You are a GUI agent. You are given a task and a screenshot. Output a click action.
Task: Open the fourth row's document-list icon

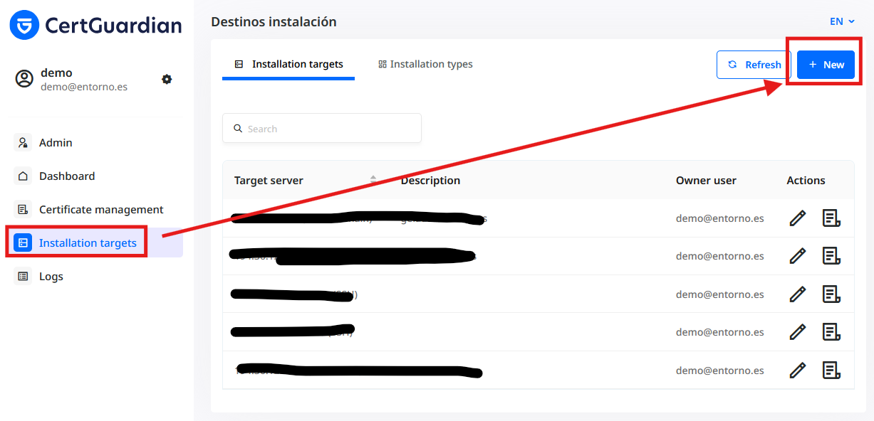pyautogui.click(x=831, y=331)
